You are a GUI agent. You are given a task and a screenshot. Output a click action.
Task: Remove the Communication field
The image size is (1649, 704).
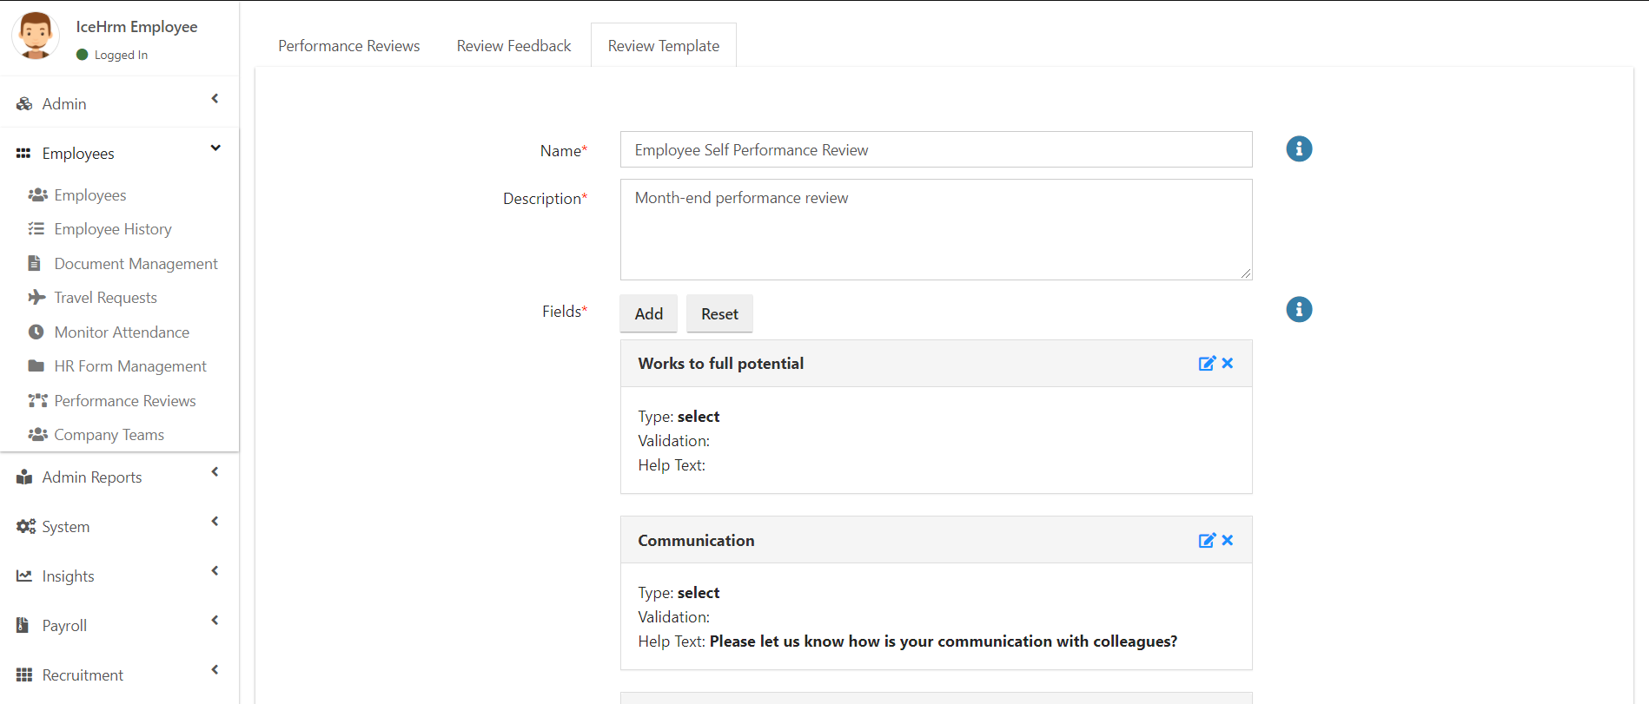pyautogui.click(x=1228, y=540)
